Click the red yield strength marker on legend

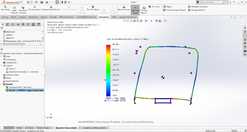[x=105, y=80]
